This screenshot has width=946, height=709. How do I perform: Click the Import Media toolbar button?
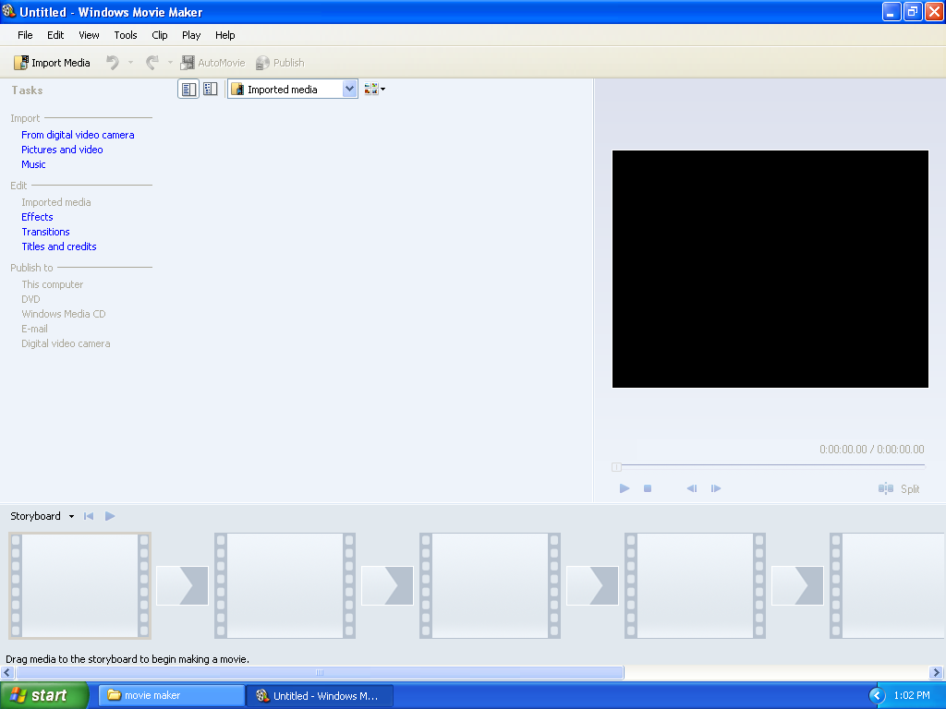52,63
